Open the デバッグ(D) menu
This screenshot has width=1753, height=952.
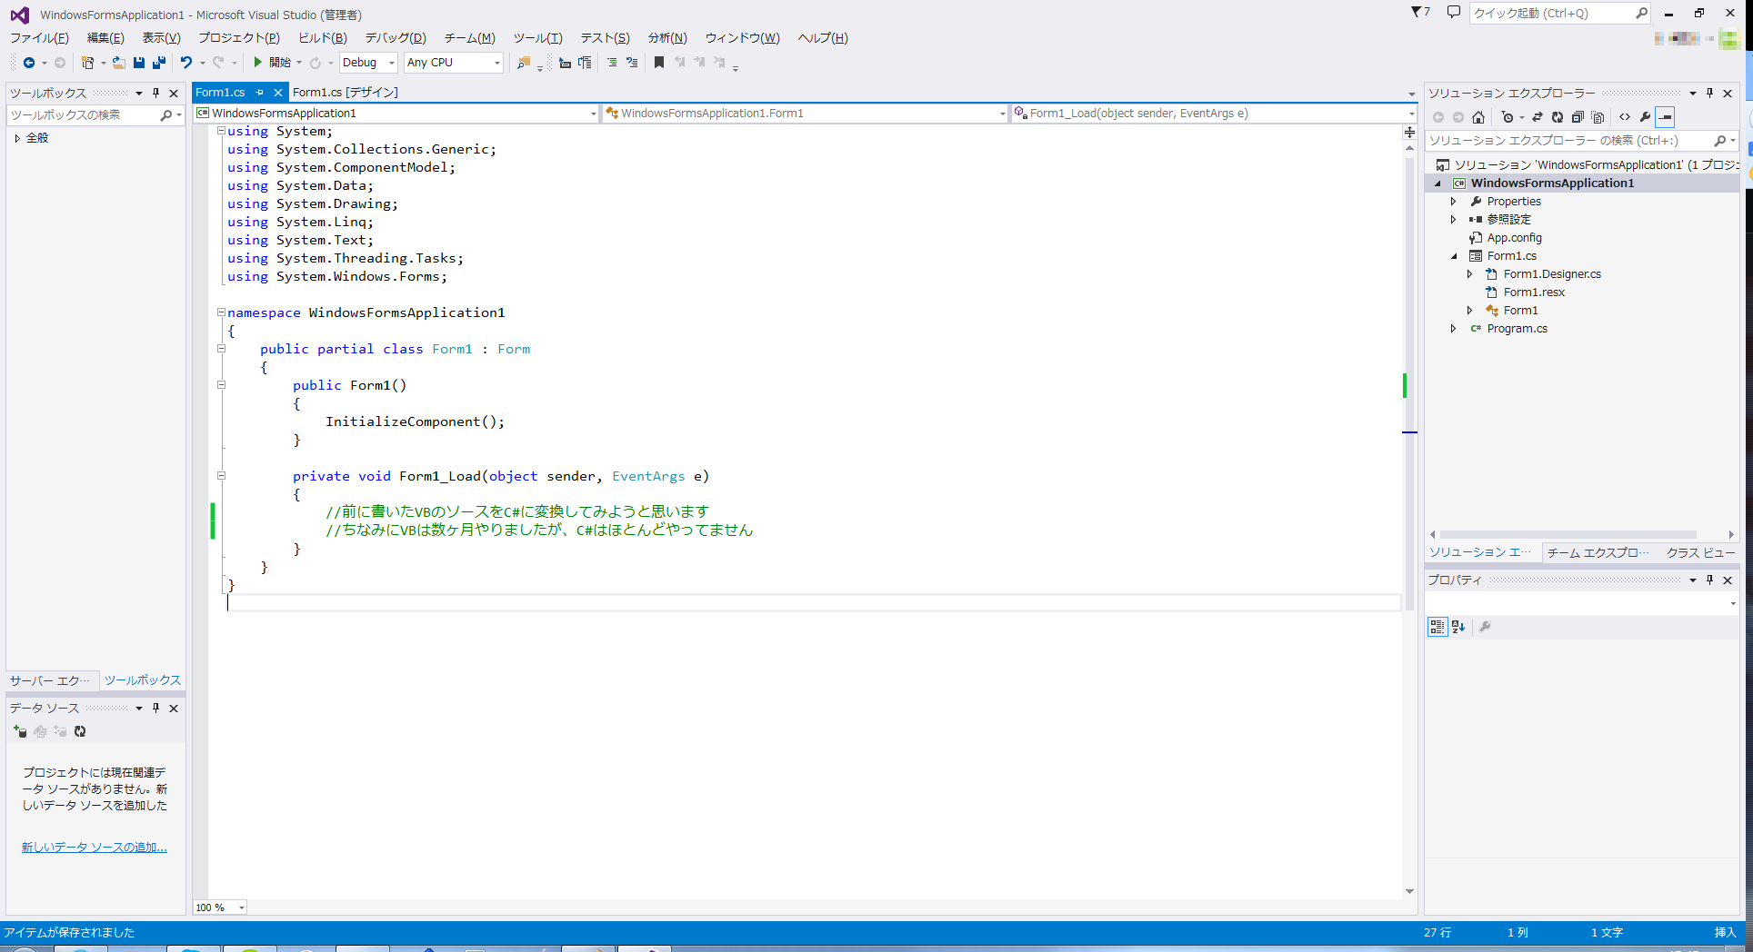396,38
